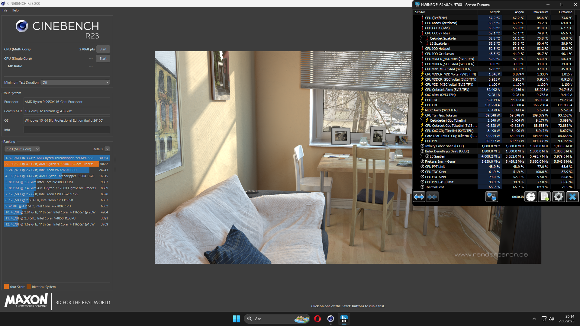Click the Opera browser taskbar icon
This screenshot has height=326, width=580.
tap(317, 319)
